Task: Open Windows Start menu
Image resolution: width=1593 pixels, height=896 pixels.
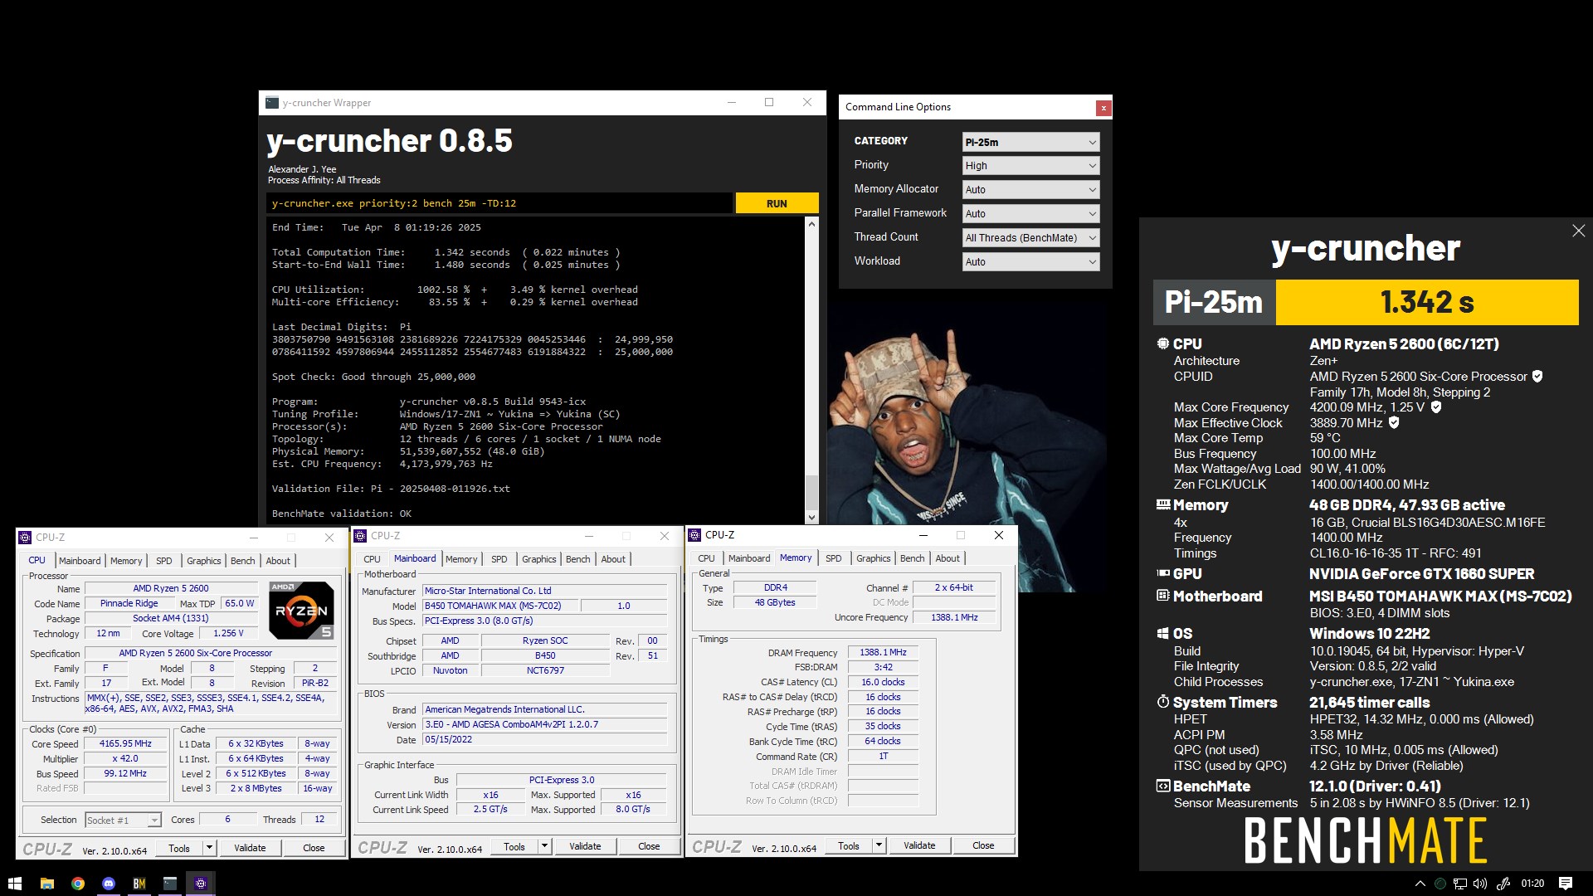Action: click(14, 884)
